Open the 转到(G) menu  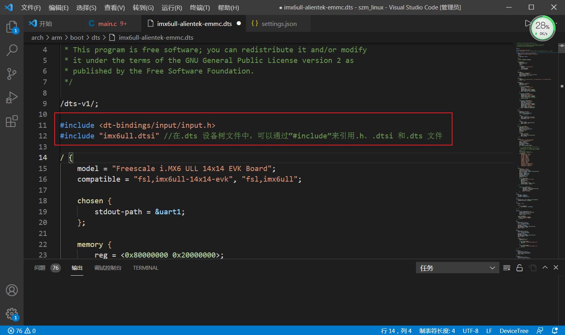(143, 7)
